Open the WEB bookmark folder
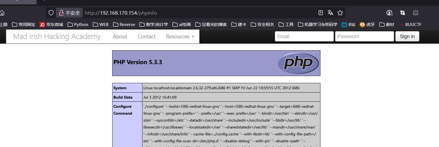 101,25
